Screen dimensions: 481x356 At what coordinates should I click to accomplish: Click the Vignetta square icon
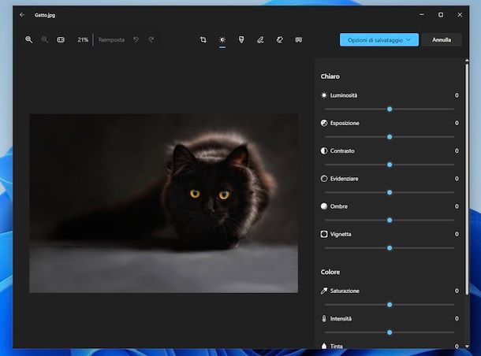[324, 234]
